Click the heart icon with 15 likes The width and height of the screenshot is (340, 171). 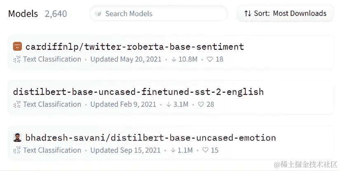pyautogui.click(x=205, y=150)
